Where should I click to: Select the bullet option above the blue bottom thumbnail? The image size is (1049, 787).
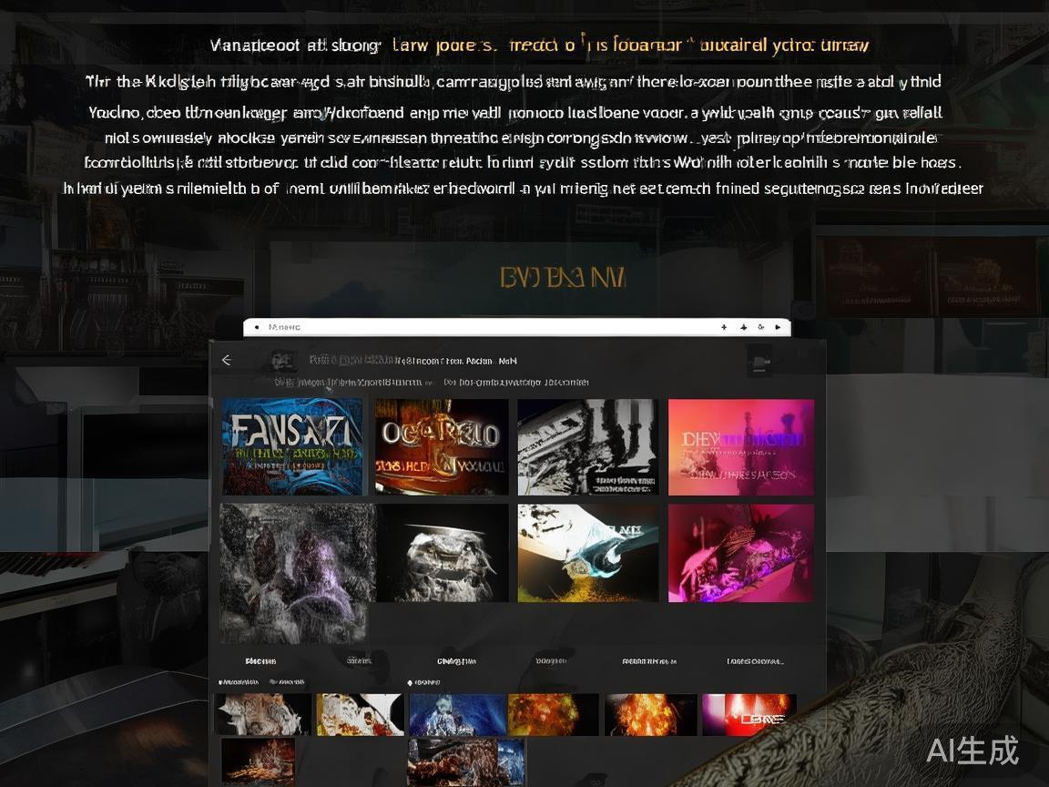pyautogui.click(x=411, y=682)
